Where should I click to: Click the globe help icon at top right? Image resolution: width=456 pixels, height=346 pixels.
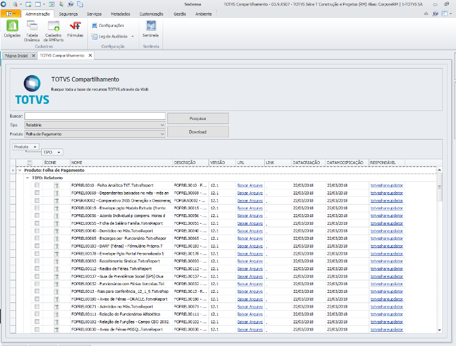coord(435,14)
